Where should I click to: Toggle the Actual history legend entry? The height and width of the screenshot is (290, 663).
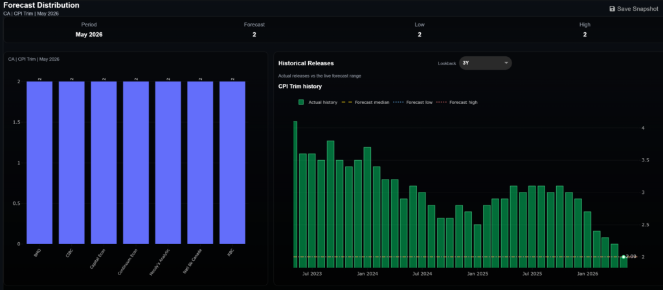(317, 102)
